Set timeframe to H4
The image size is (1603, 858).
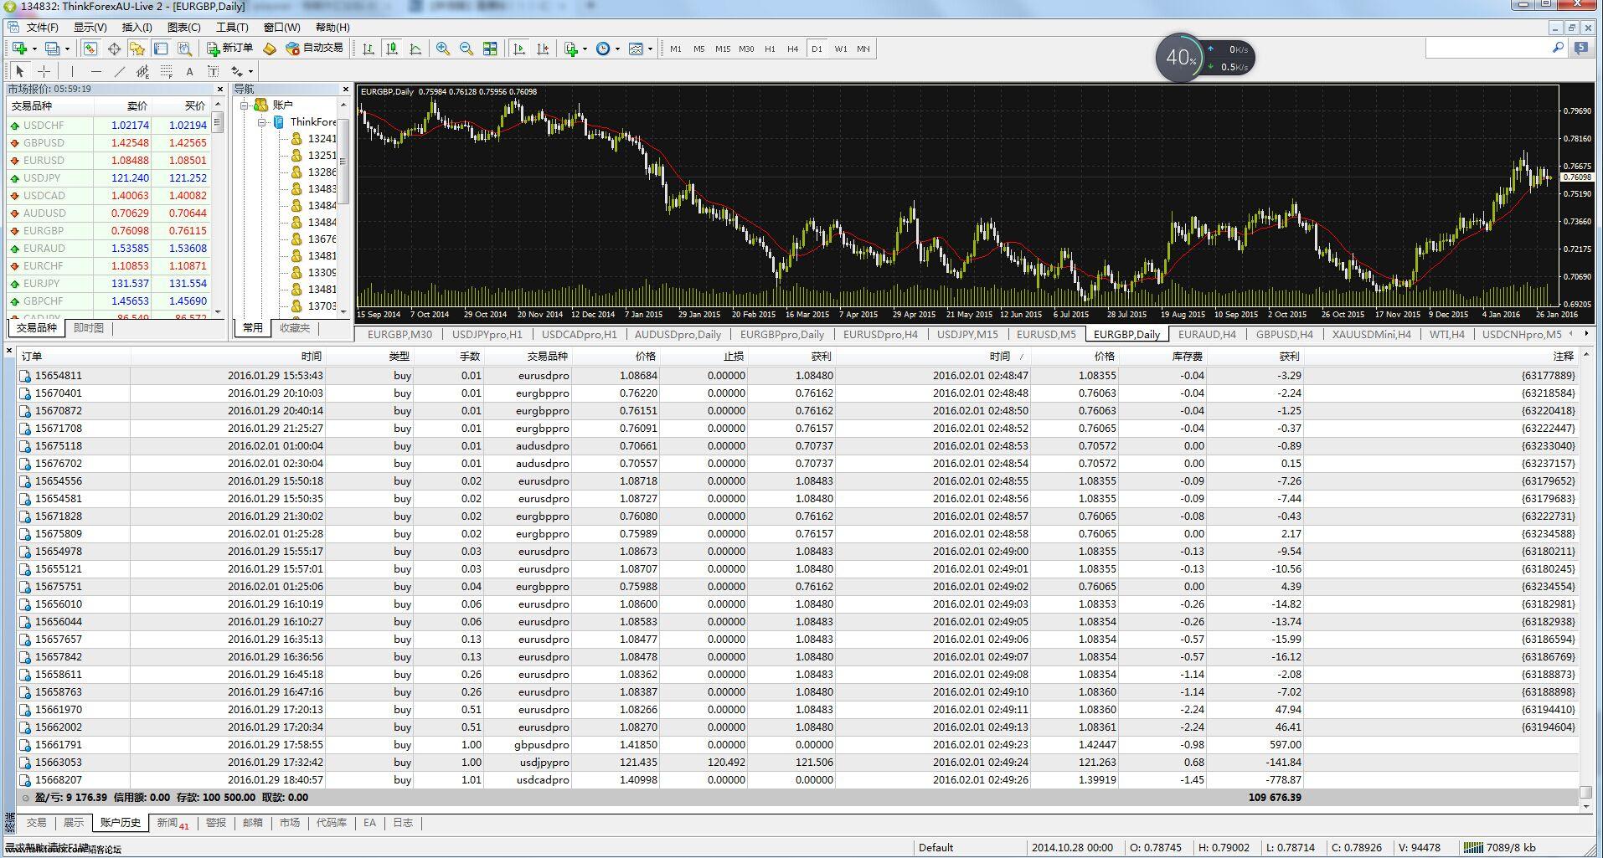(792, 49)
